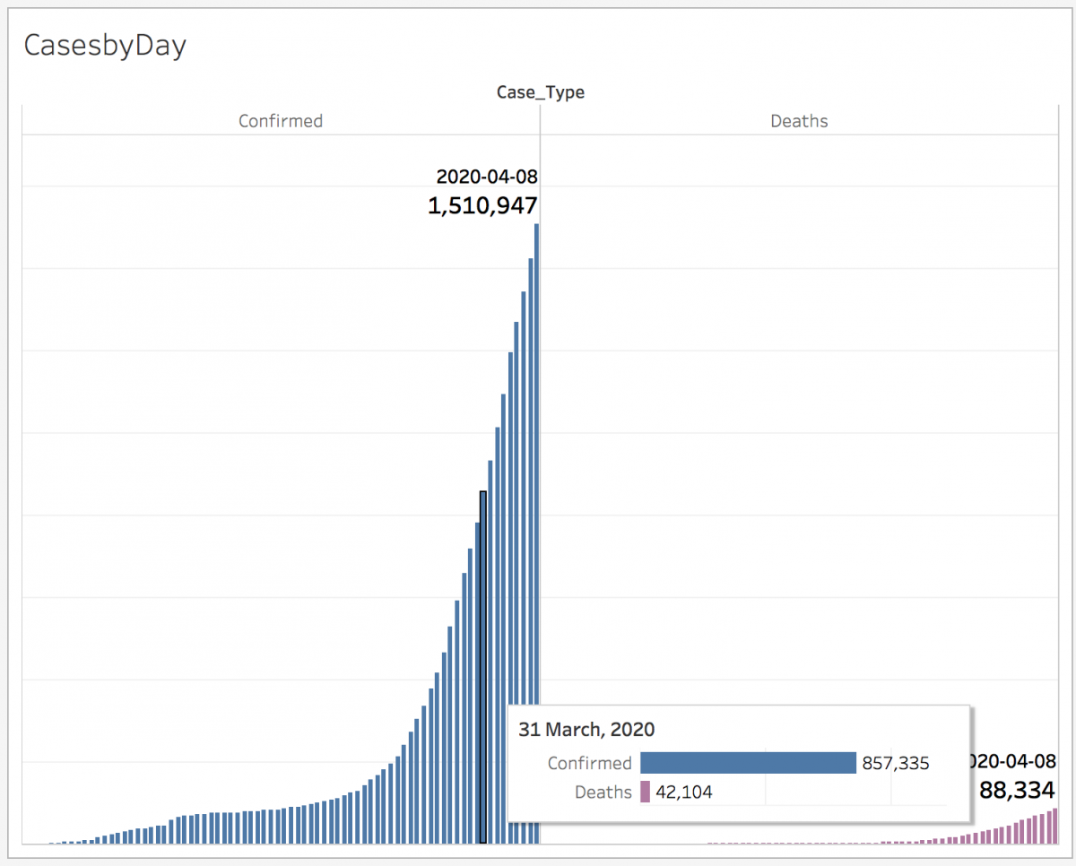This screenshot has width=1076, height=866.
Task: Click the 42,104 value in the tooltip
Action: pyautogui.click(x=686, y=792)
